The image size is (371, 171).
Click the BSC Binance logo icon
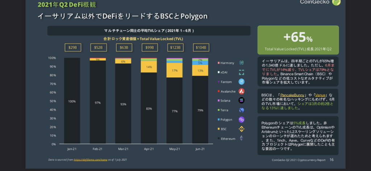click(x=241, y=129)
